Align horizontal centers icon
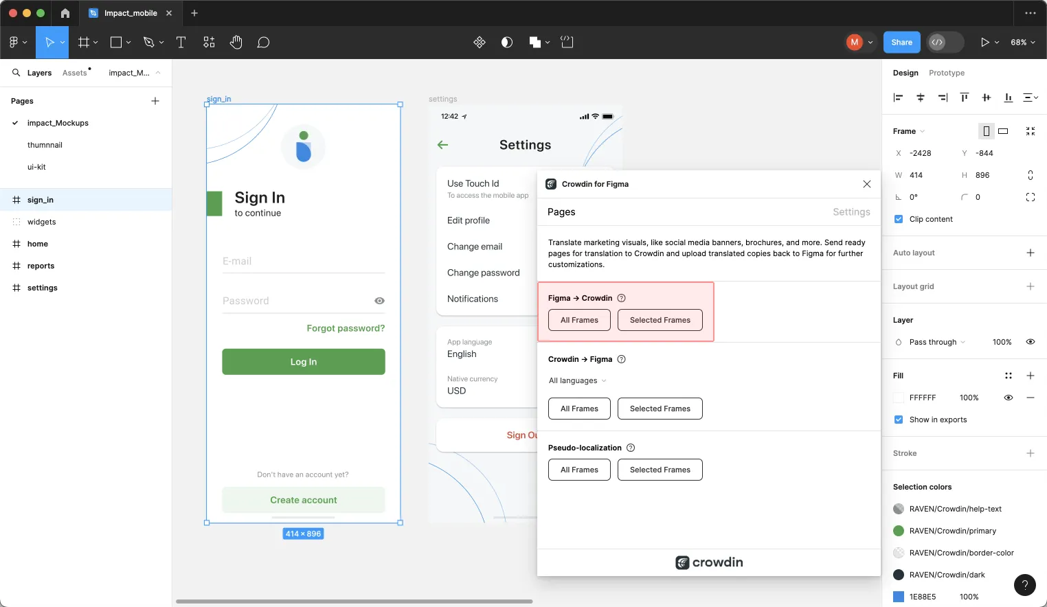 (x=921, y=98)
